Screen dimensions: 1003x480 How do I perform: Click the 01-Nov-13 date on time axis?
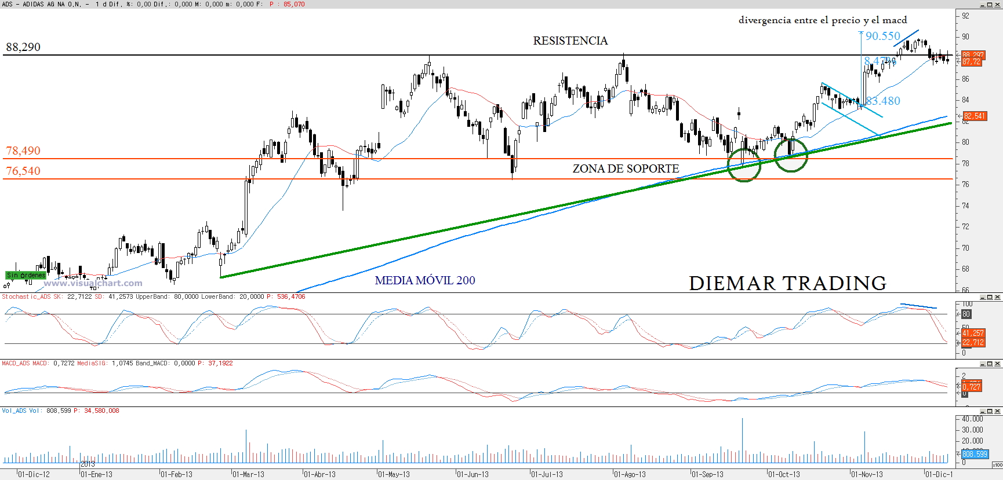[x=867, y=474]
